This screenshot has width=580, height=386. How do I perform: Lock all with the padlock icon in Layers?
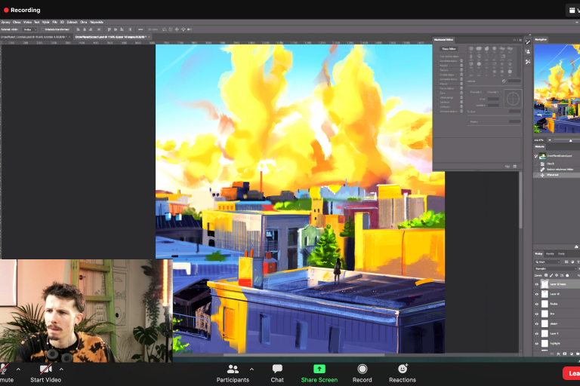[x=567, y=275]
